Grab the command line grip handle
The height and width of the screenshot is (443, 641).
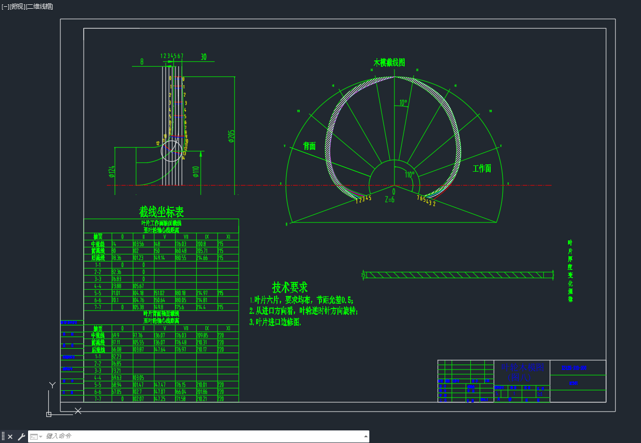pyautogui.click(x=3, y=437)
